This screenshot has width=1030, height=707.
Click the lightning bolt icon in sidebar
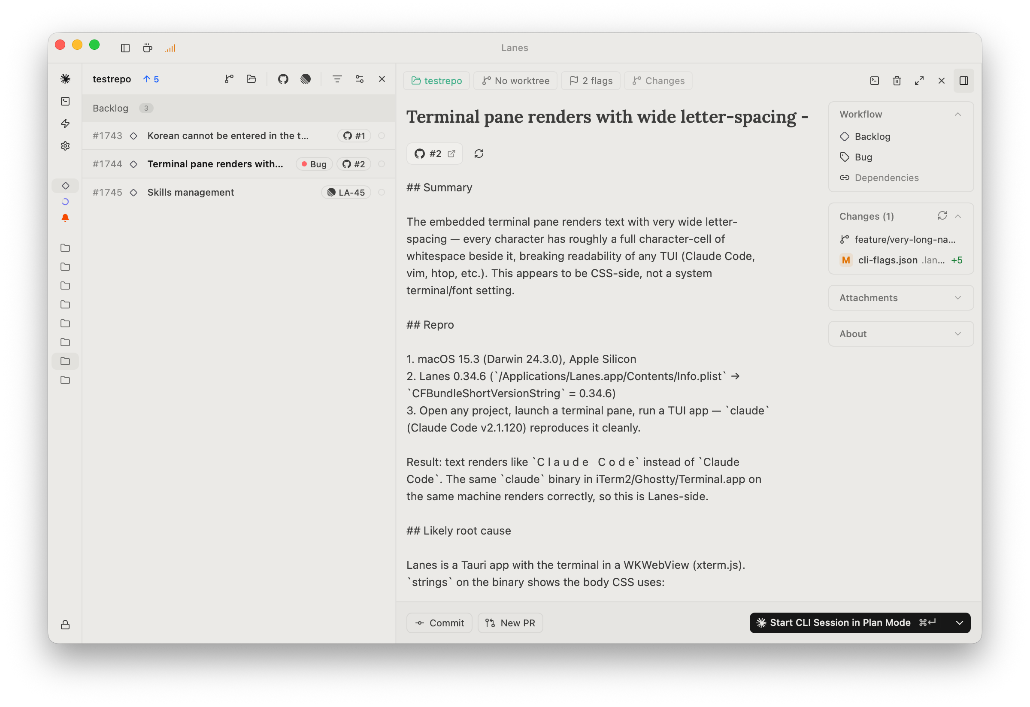65,124
